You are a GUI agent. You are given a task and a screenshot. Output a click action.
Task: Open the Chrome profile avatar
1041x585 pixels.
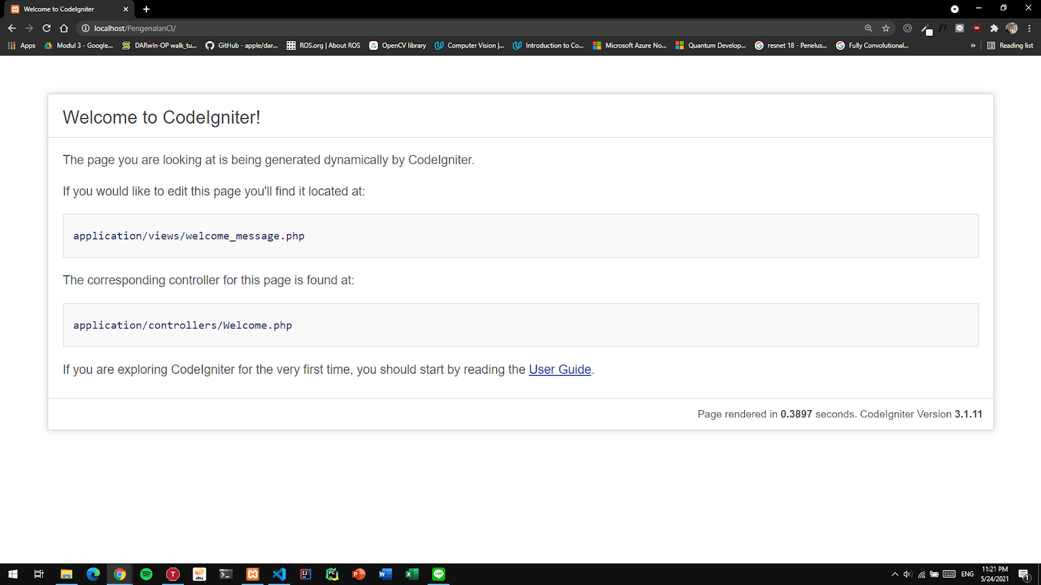coord(1012,28)
